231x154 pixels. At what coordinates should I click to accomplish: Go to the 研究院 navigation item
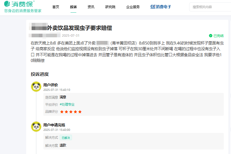pos(110,7)
